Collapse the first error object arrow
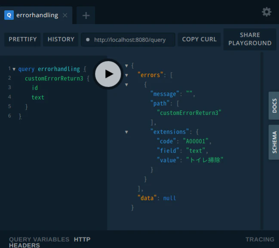This screenshot has height=248, width=279. point(126,85)
